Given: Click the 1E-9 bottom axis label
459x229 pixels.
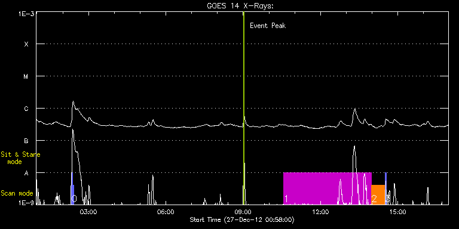Looking at the screenshot, I should (26, 202).
